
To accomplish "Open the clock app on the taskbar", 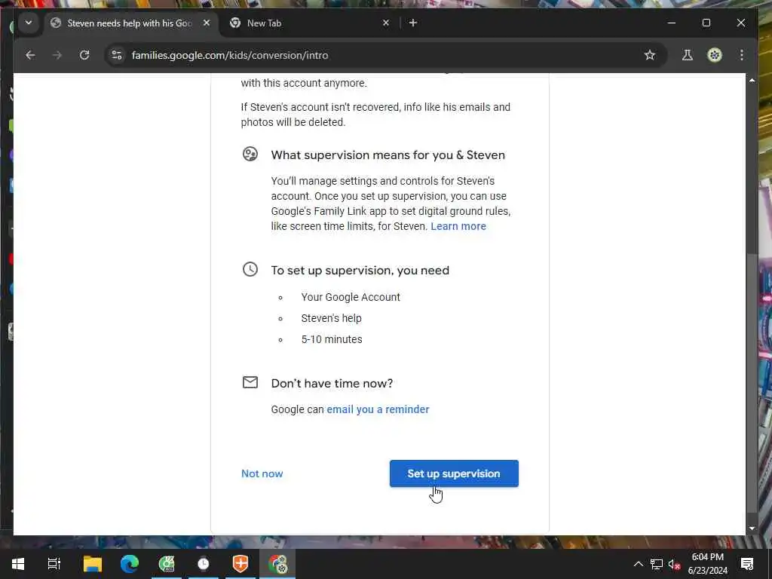I will [204, 564].
